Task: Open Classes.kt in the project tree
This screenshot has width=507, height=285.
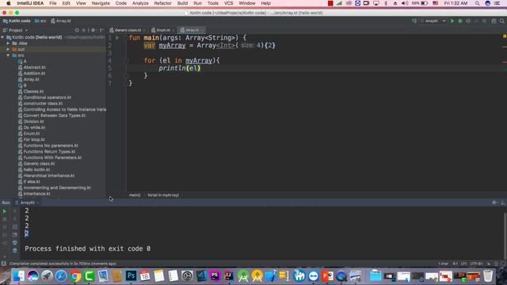Action: [x=33, y=92]
